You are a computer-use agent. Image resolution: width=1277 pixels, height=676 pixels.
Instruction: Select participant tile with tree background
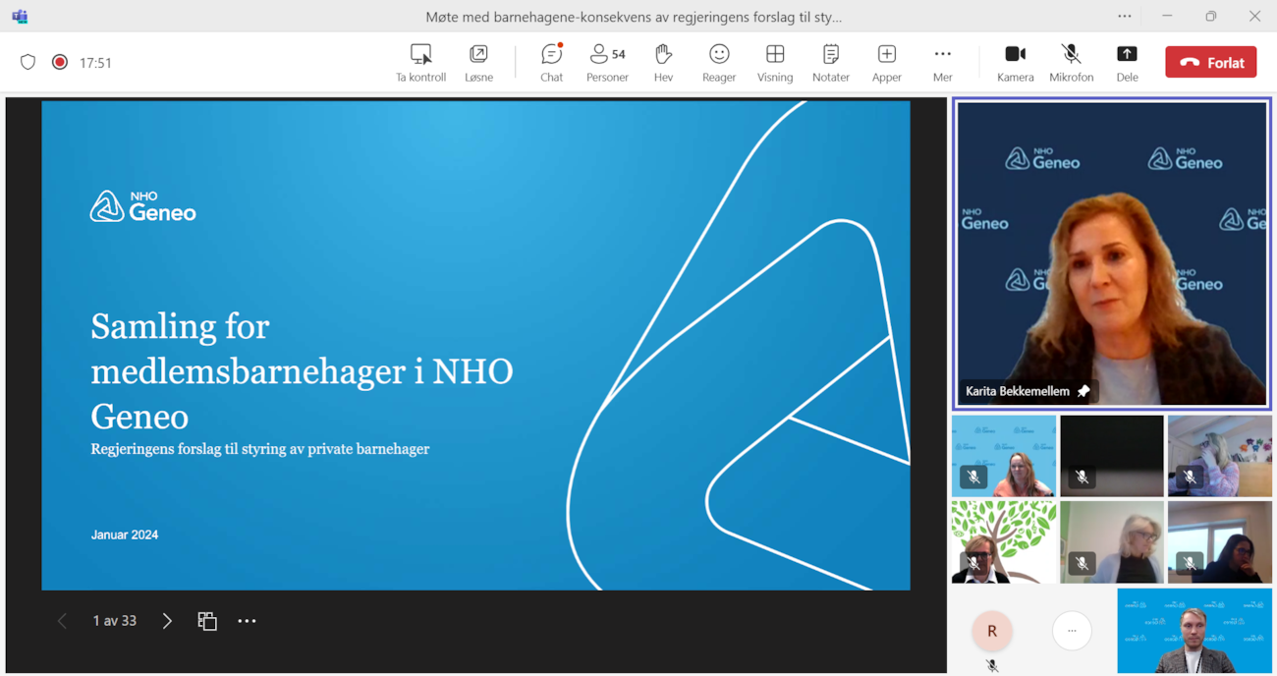coord(1004,542)
